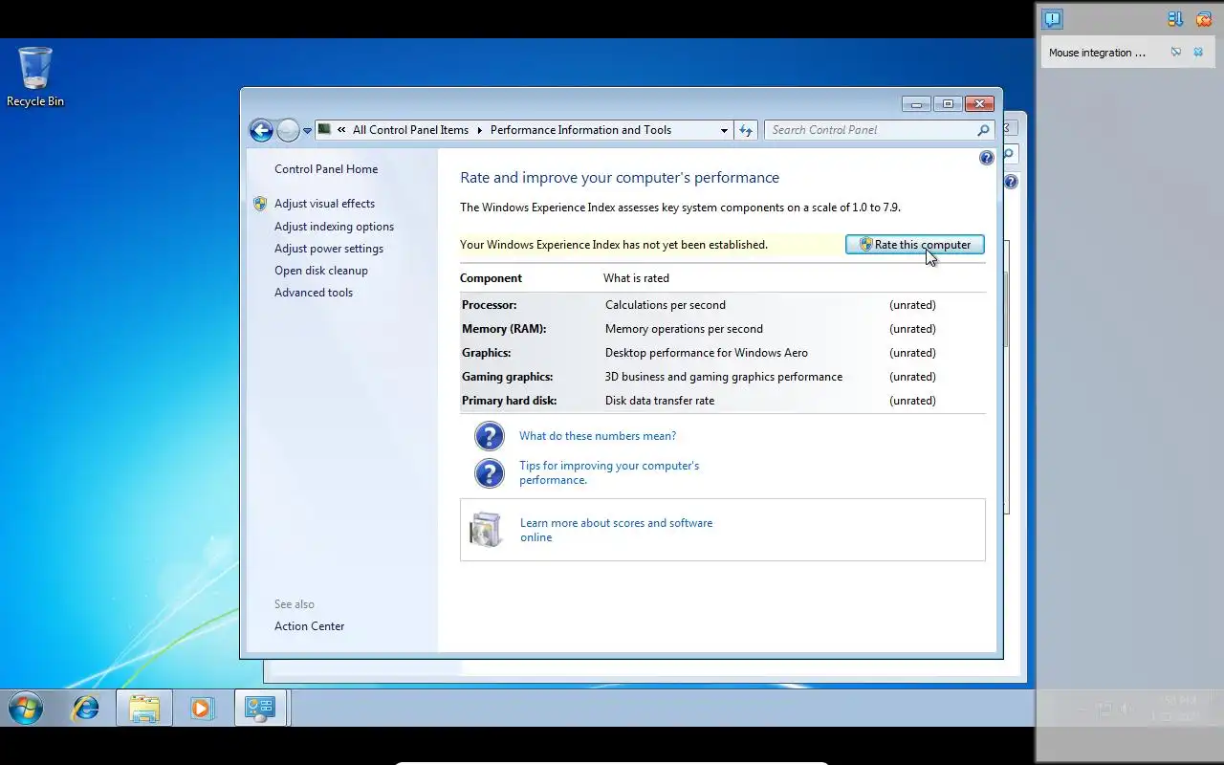1224x765 pixels.
Task: Click question icon beside 'What do these numbers mean?'
Action: coord(490,436)
